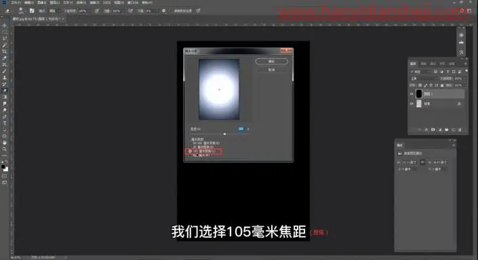The image size is (478, 260).
Task: Select the Spot Healing Brush tool
Action: click(5, 64)
